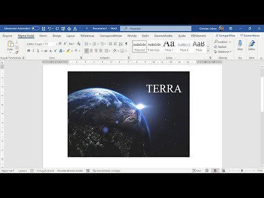Undo the last action

tap(49, 29)
